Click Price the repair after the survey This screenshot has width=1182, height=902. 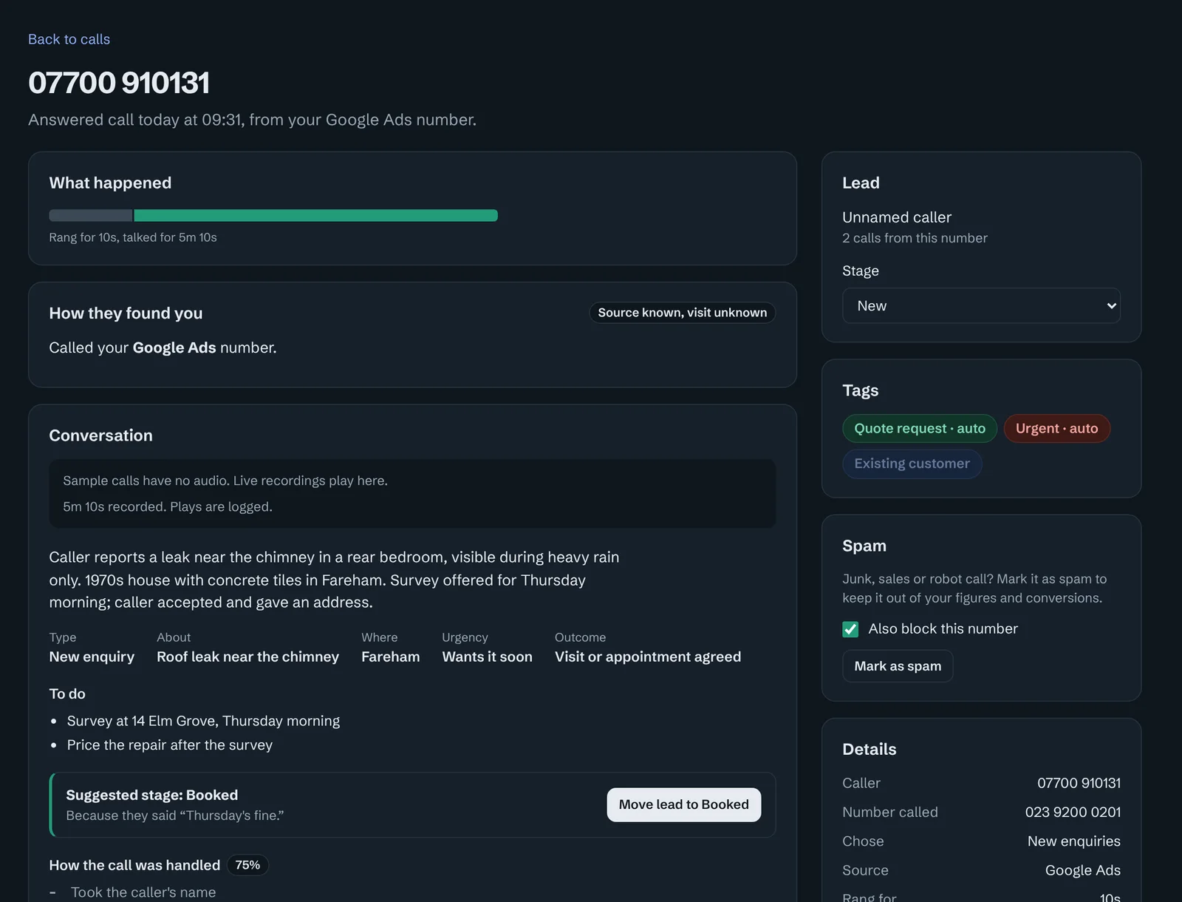170,745
